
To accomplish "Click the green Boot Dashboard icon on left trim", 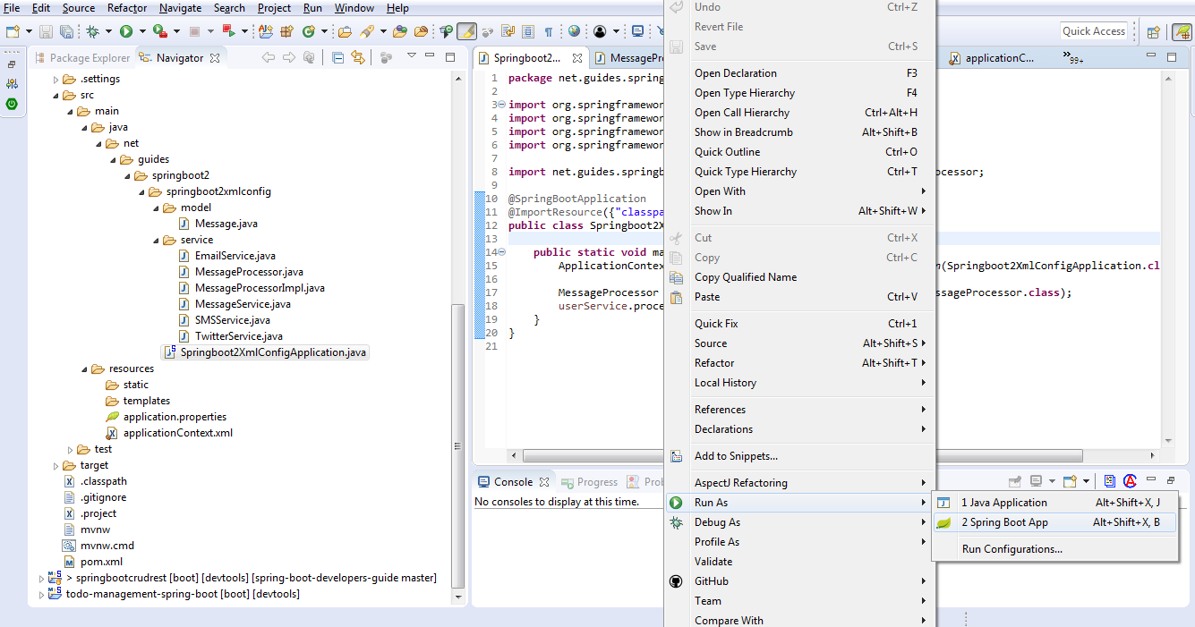I will point(12,104).
